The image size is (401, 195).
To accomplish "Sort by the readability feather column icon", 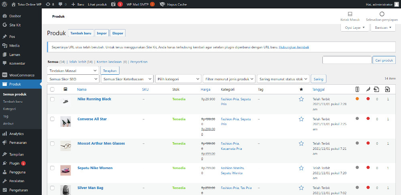I will pyautogui.click(x=368, y=90).
